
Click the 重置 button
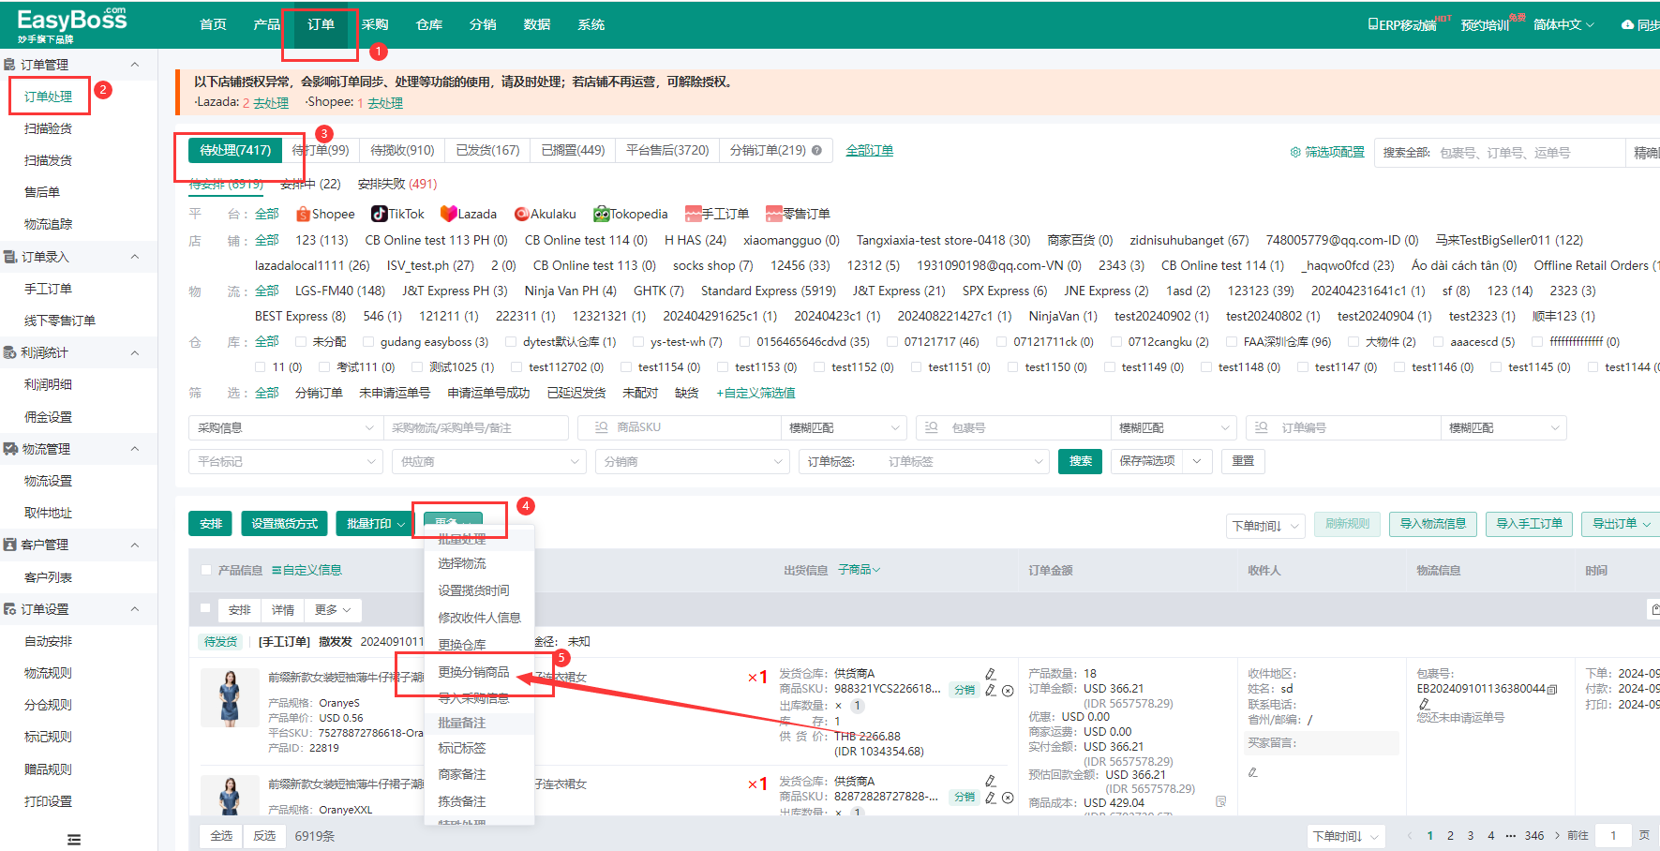(x=1243, y=461)
